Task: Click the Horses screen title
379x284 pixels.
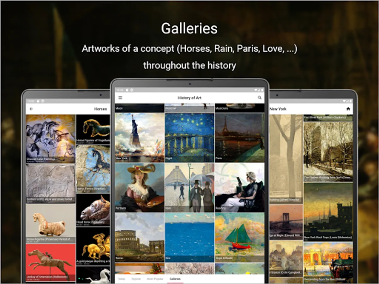Action: (x=100, y=109)
